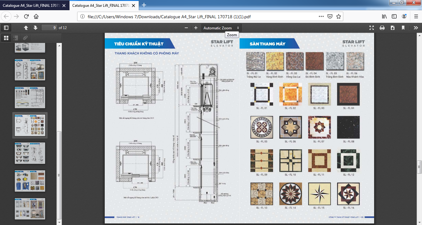Switch to presentation mode
Screen dimensions: 422x225
[x=372, y=28]
